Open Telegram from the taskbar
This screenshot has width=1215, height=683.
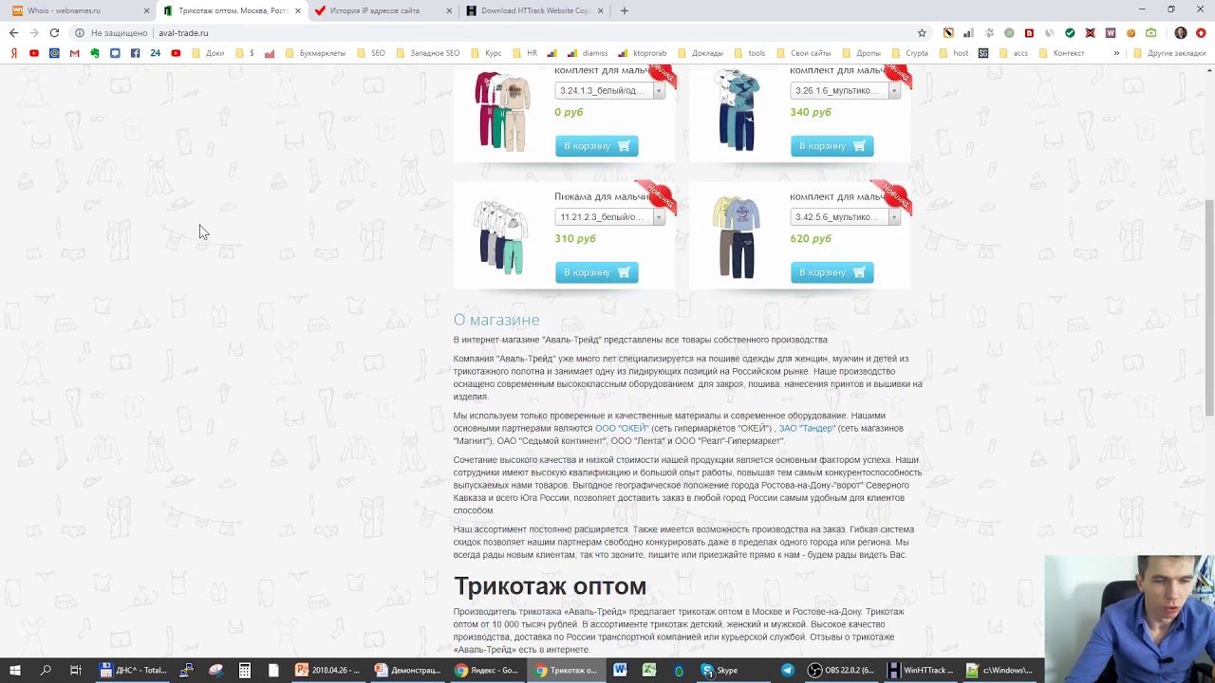[787, 670]
